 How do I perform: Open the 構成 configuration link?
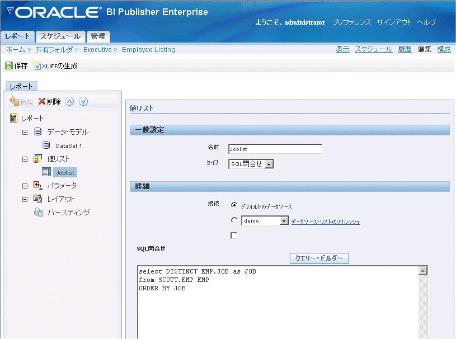point(444,49)
